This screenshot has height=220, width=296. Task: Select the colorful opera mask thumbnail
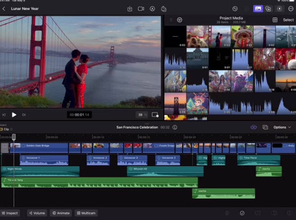pos(197,103)
